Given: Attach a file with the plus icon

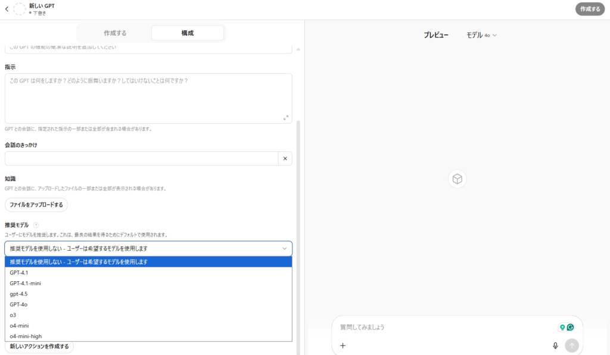Looking at the screenshot, I should pyautogui.click(x=343, y=345).
